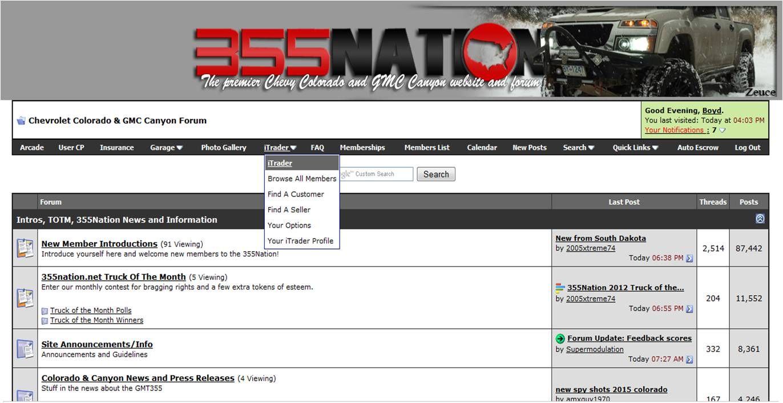783x403 pixels.
Task: Click subforum icon beside Truck of the Month Polls
Action: pos(45,311)
